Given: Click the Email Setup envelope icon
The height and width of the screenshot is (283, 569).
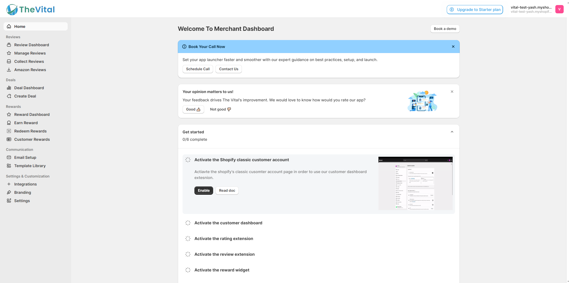Looking at the screenshot, I should (9, 157).
